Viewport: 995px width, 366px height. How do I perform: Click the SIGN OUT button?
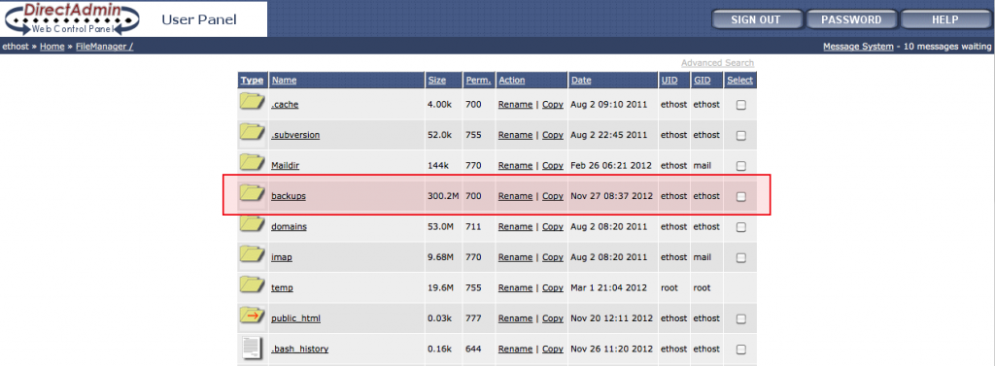click(x=756, y=19)
